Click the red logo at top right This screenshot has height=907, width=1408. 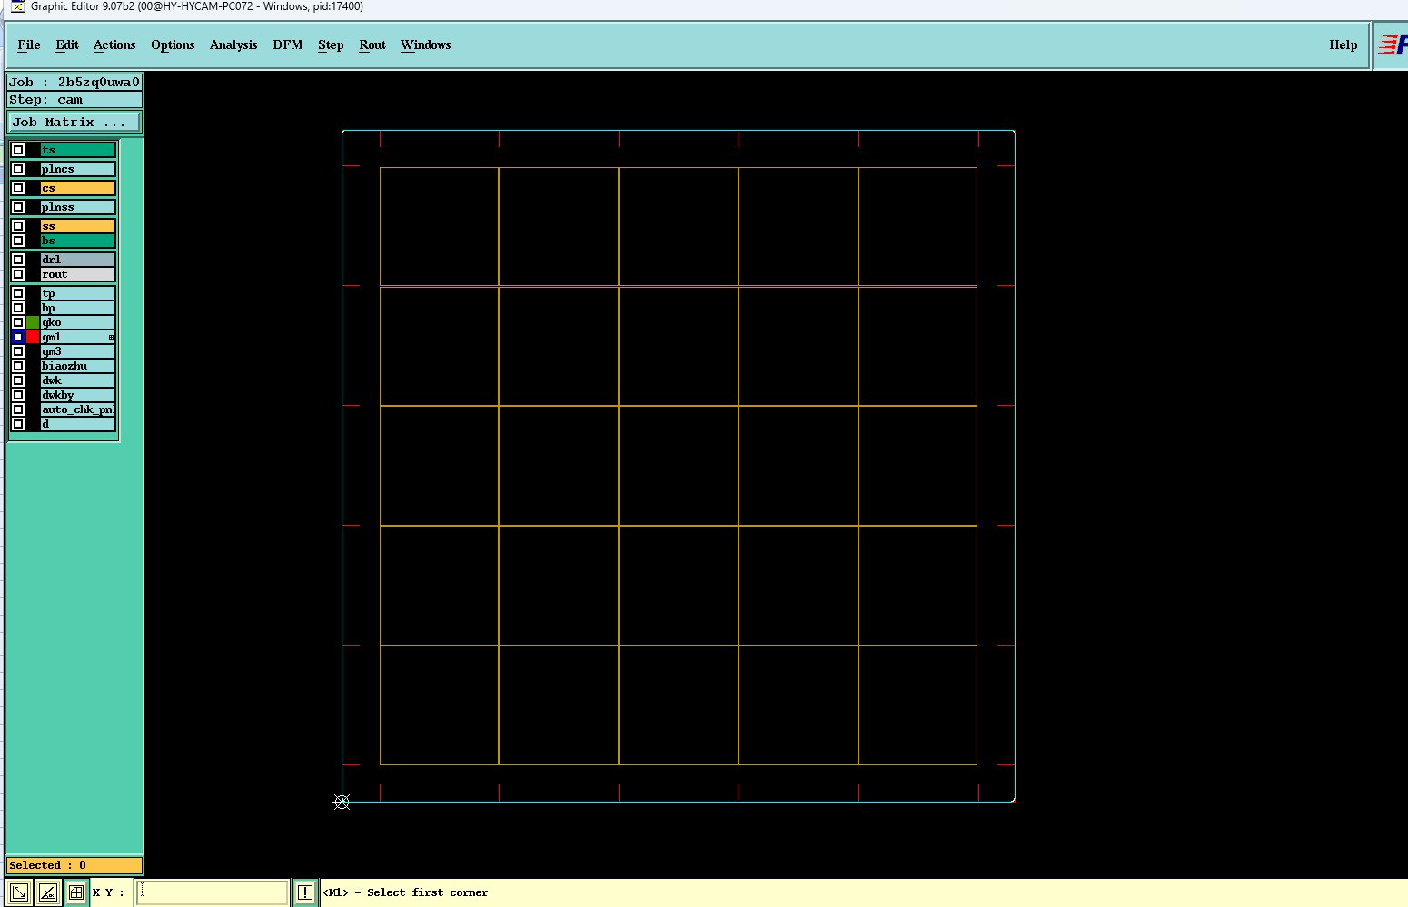1393,44
